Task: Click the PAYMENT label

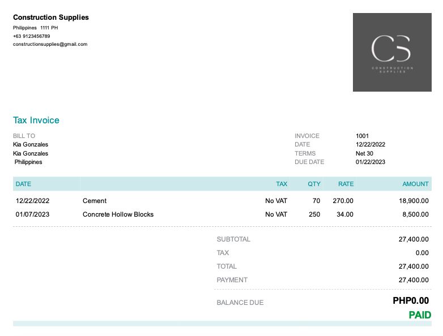Action: coord(232,280)
